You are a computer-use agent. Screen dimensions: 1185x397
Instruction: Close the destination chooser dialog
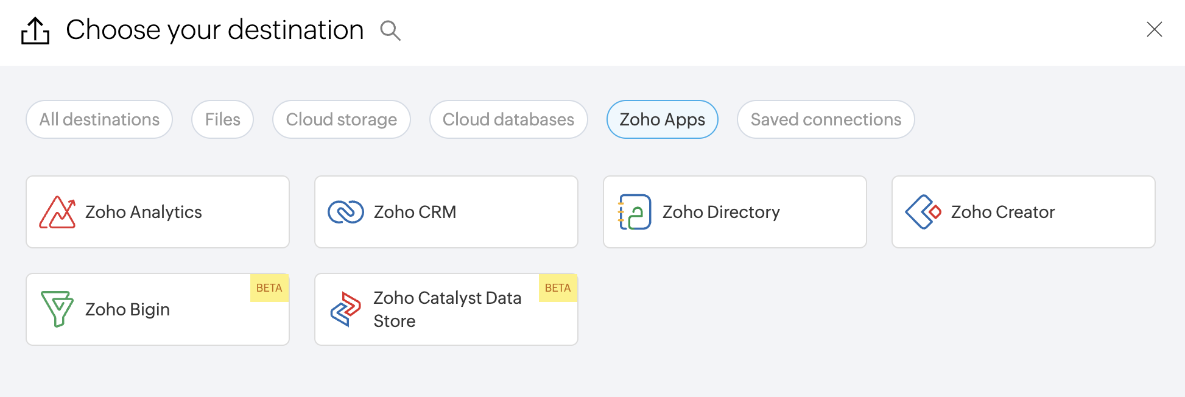pyautogui.click(x=1154, y=29)
